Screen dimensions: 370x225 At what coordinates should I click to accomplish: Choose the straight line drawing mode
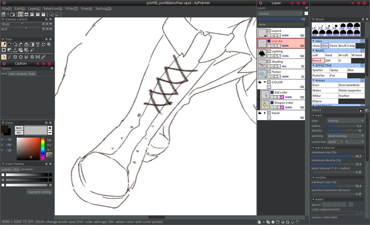tap(9, 57)
